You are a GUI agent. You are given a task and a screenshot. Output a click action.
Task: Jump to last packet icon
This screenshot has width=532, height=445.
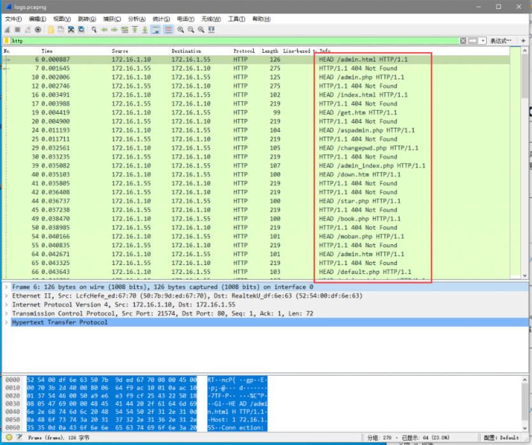pos(145,30)
